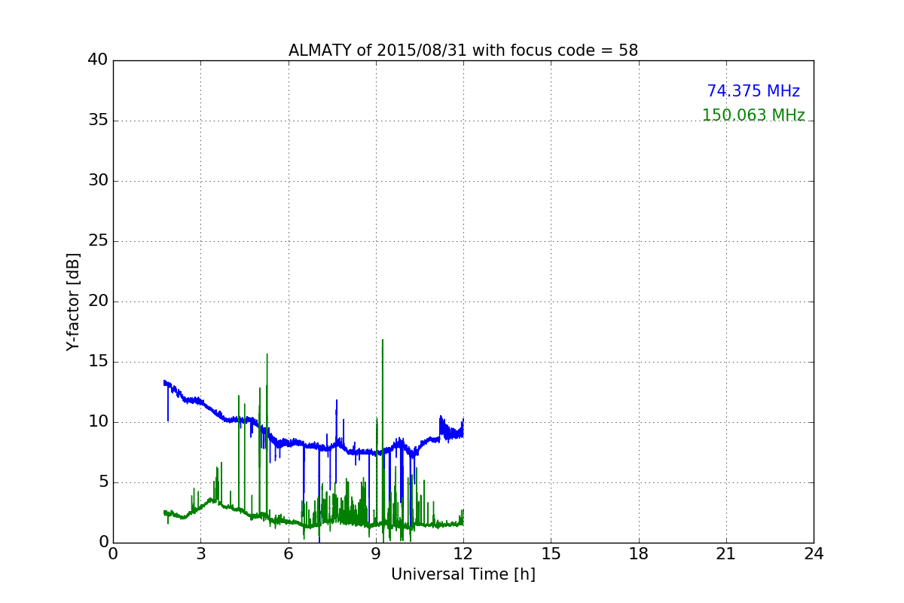The image size is (904, 603).
Task: Click the x-axis tick label '18'
Action: click(x=639, y=554)
